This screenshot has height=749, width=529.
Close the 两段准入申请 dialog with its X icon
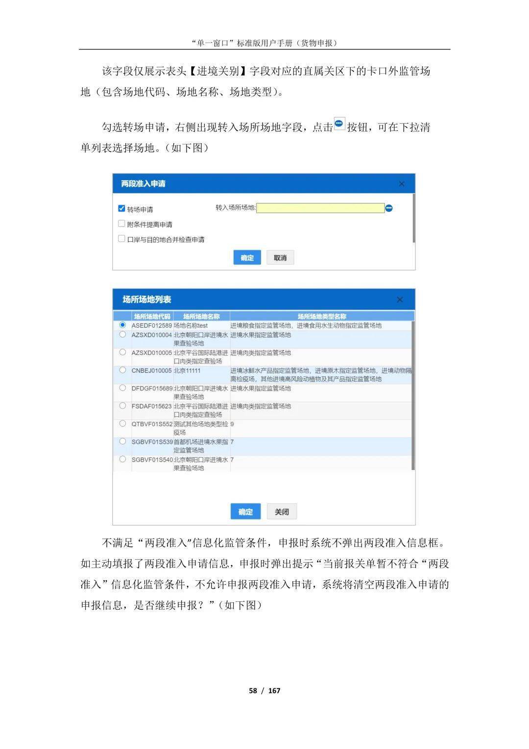(x=402, y=184)
